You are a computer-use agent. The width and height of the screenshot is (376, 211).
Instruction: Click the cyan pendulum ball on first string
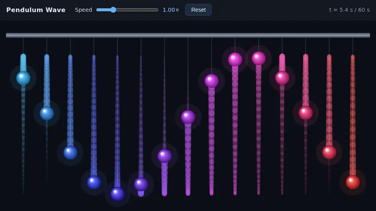[23, 78]
